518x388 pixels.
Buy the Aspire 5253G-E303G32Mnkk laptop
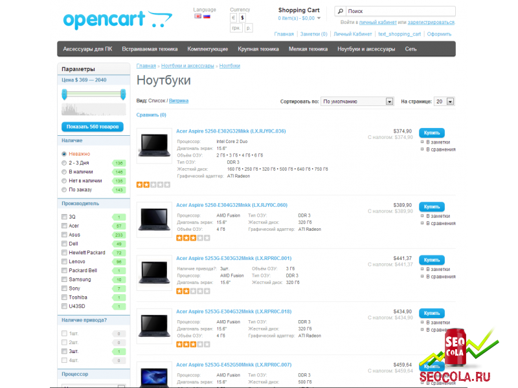(432, 260)
